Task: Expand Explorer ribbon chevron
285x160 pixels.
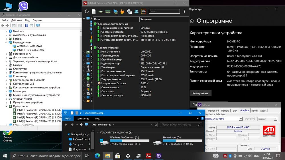Action: point(198,118)
